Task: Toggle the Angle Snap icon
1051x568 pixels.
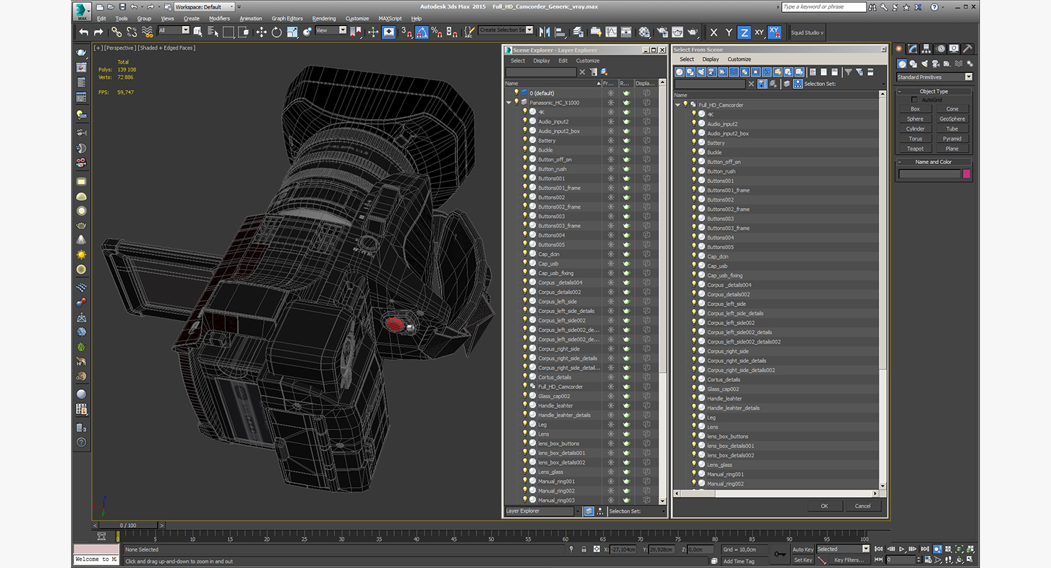Action: [421, 32]
